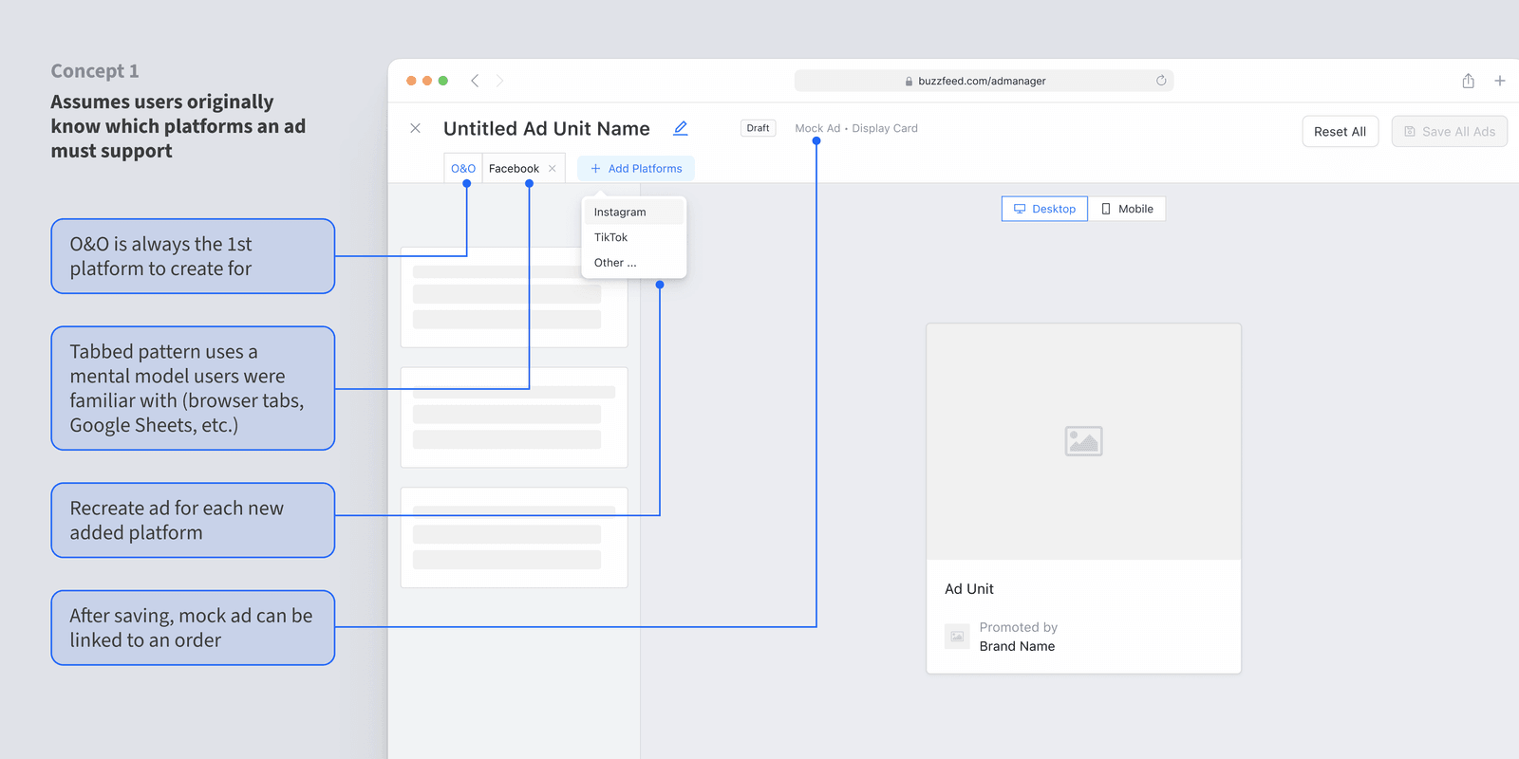Open the browser share icon
This screenshot has height=759, width=1519.
tap(1469, 81)
